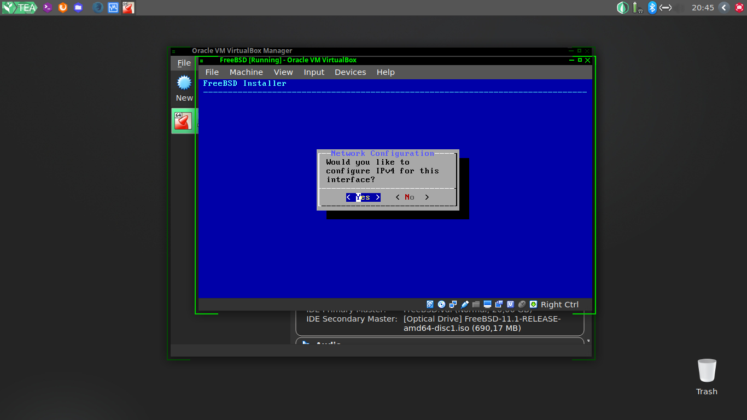Click the mouse integration indicator

[x=522, y=305]
